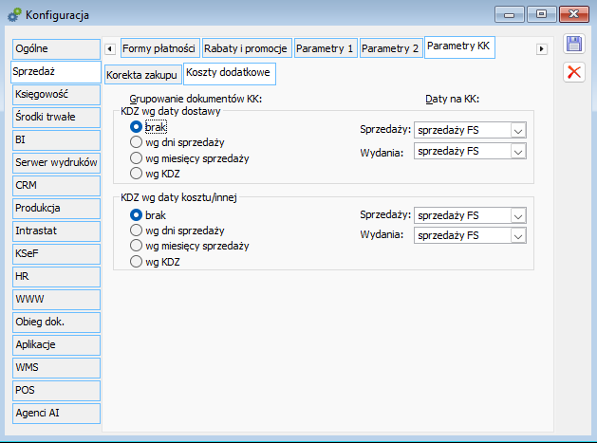Open the Parametry 2 tab
This screenshot has width=597, height=443.
coord(391,48)
